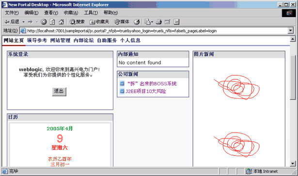
Task: Open the 帮助(H) menu
Action: 110,13
